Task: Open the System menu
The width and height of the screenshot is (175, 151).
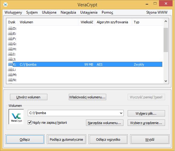Action: click(x=32, y=12)
